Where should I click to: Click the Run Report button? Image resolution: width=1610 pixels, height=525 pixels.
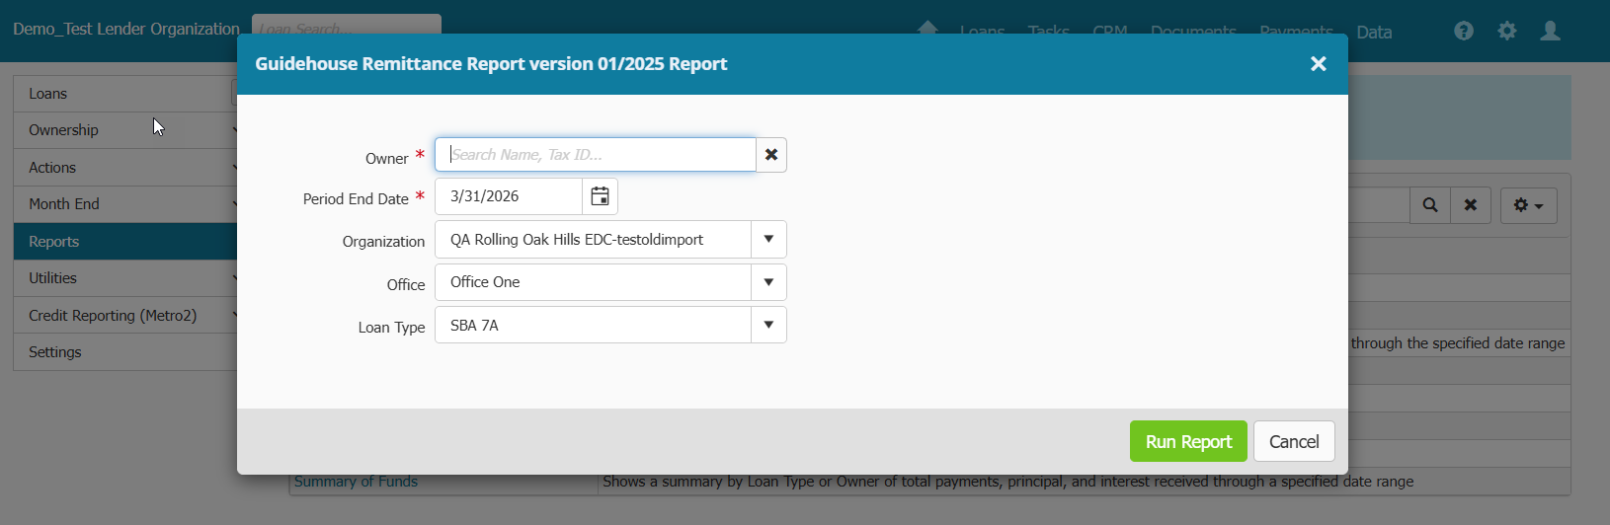click(x=1188, y=441)
